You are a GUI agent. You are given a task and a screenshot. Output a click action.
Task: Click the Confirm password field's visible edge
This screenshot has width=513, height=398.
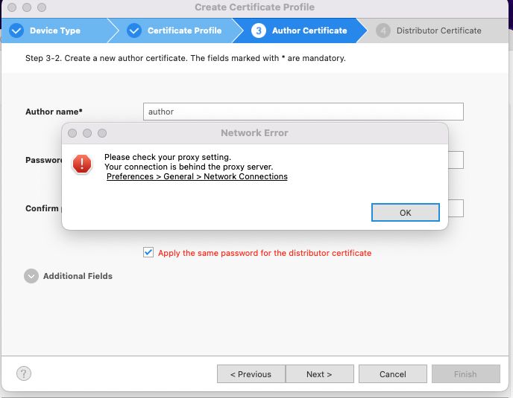pos(456,208)
